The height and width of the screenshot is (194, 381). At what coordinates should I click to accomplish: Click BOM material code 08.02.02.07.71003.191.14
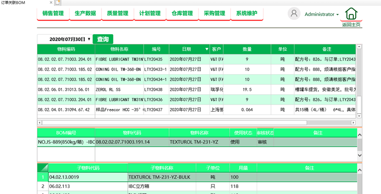(x=132, y=142)
